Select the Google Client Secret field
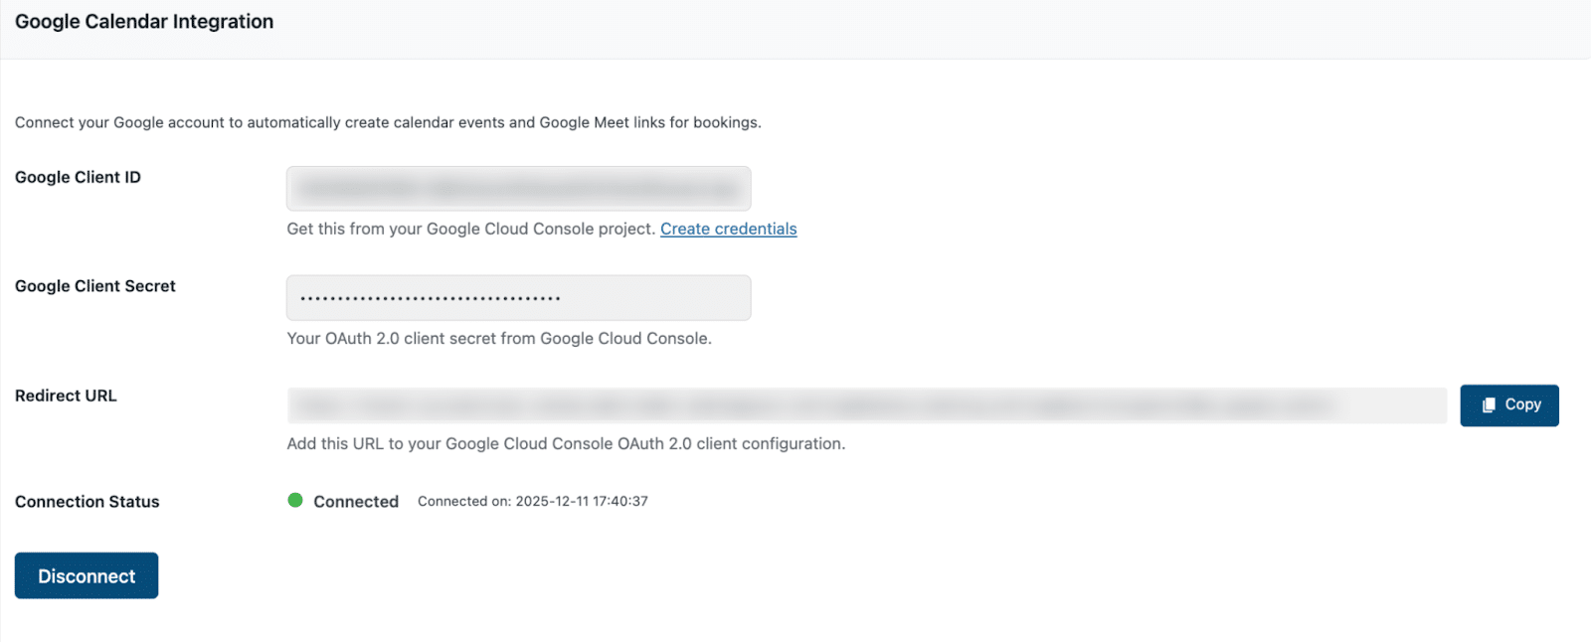The height and width of the screenshot is (642, 1591). [x=518, y=298]
